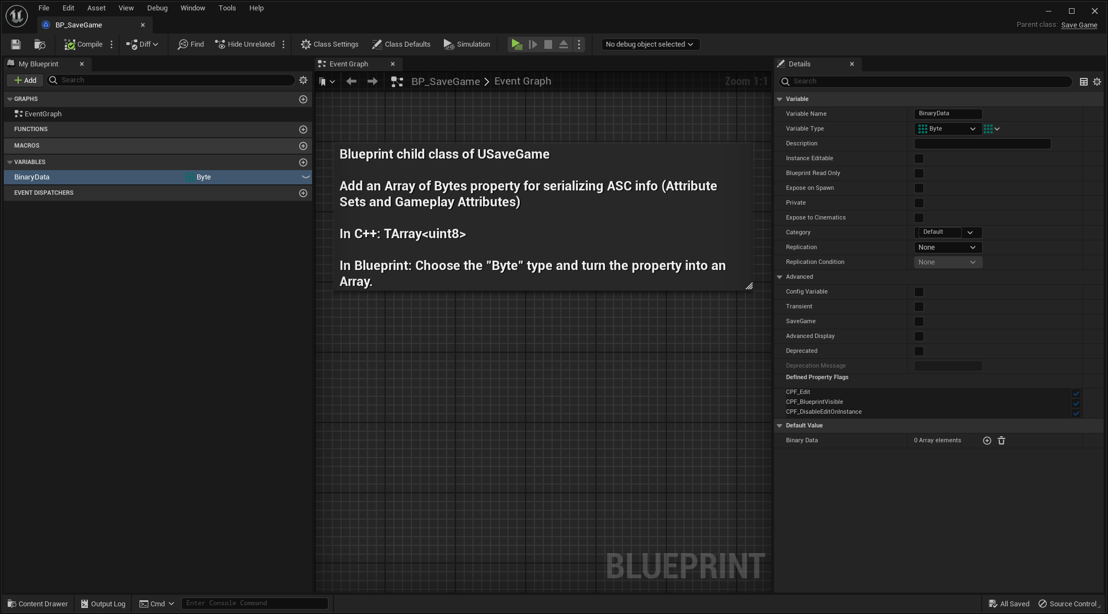The image size is (1108, 614).
Task: Open the Compile options three-dot menu
Action: click(112, 44)
